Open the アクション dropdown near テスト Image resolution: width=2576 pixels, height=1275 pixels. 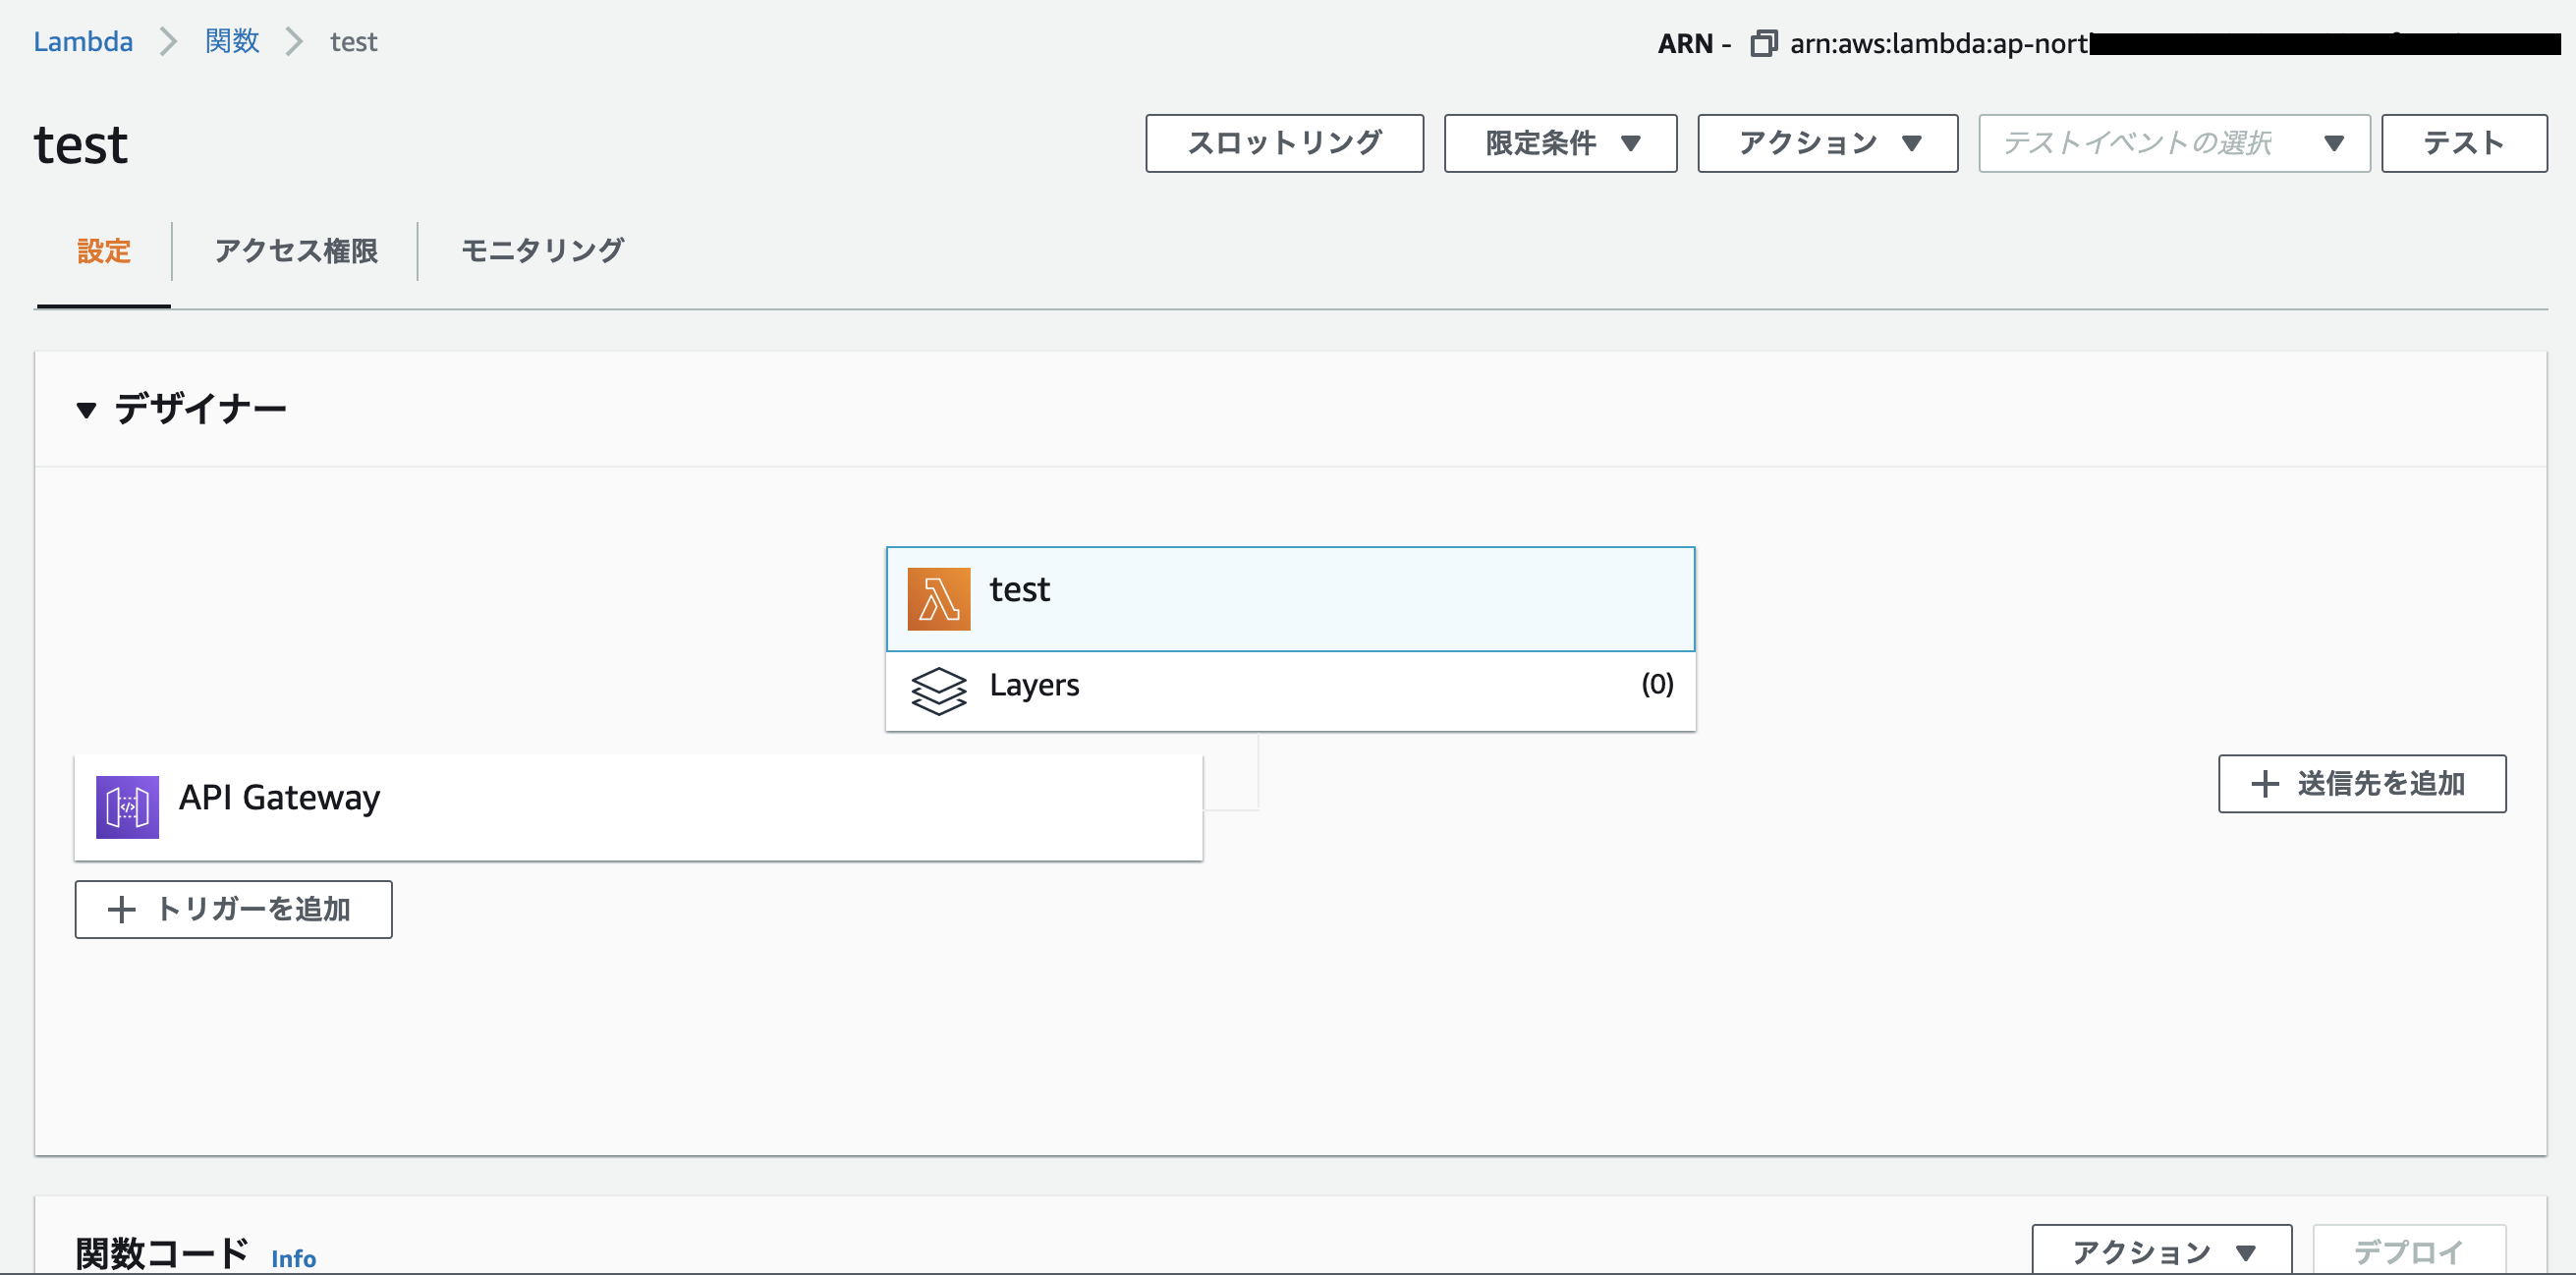point(1827,143)
